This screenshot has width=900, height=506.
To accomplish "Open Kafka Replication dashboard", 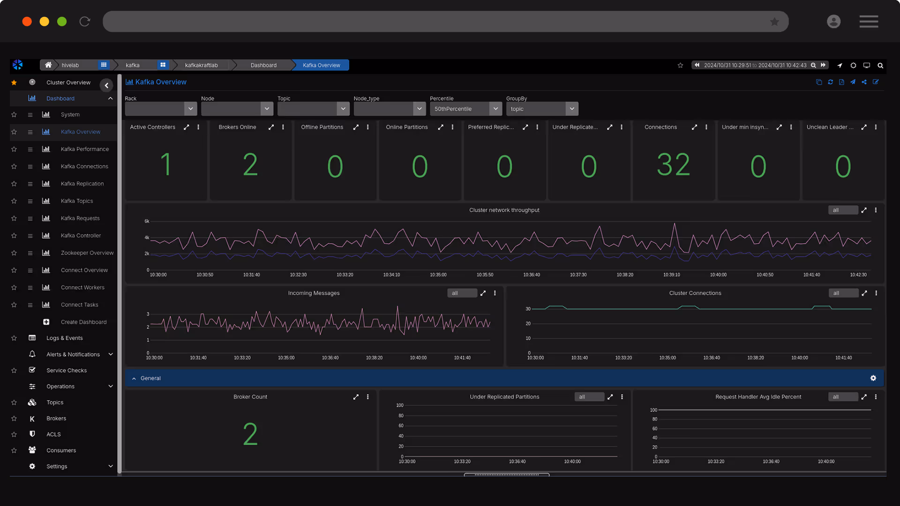I will 82,184.
